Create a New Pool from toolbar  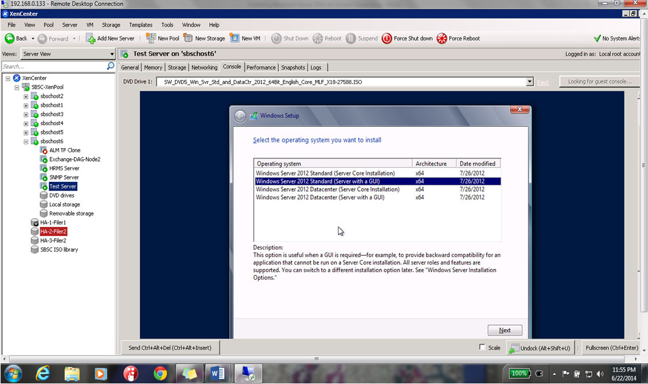[x=162, y=38]
